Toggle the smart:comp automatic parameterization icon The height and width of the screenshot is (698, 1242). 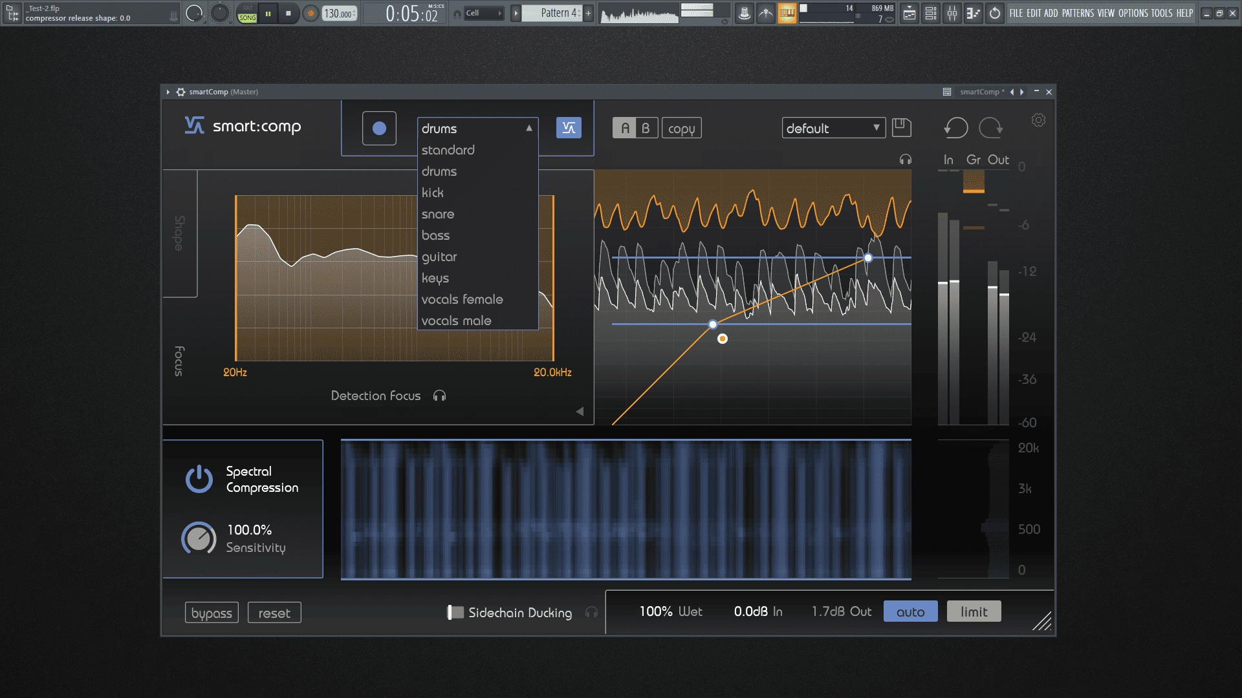(x=569, y=128)
